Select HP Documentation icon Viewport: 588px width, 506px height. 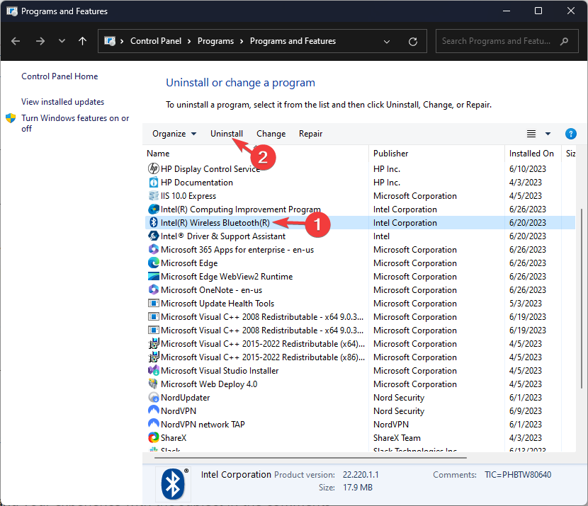pyautogui.click(x=153, y=183)
